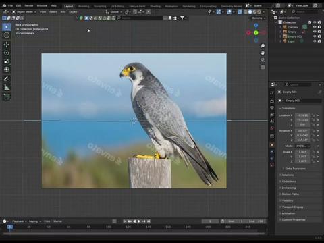Open the Object Mode dropdown
Screen dimensions: 324x243
click(24, 11)
